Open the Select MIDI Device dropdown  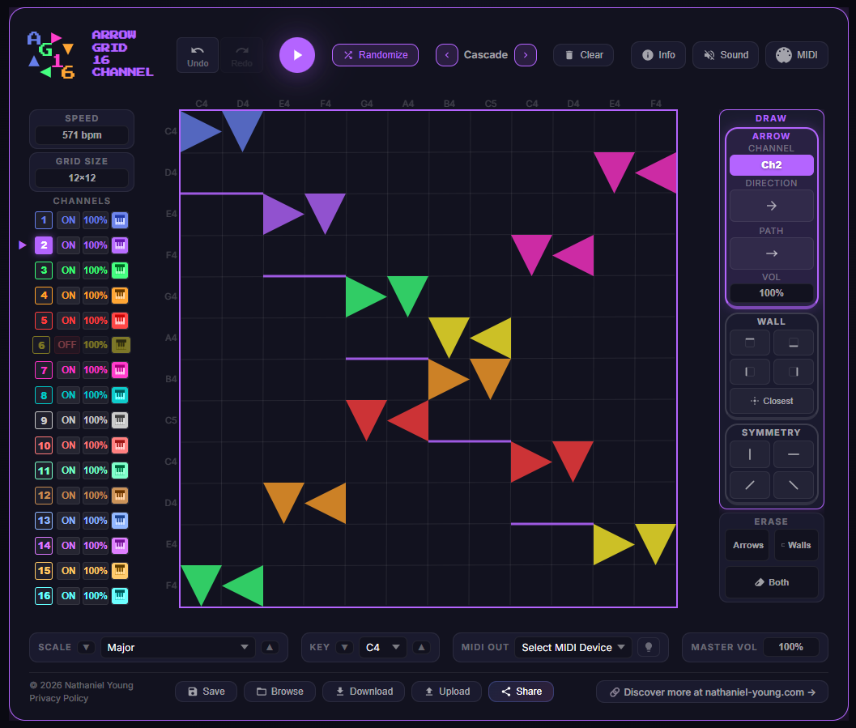tap(573, 647)
